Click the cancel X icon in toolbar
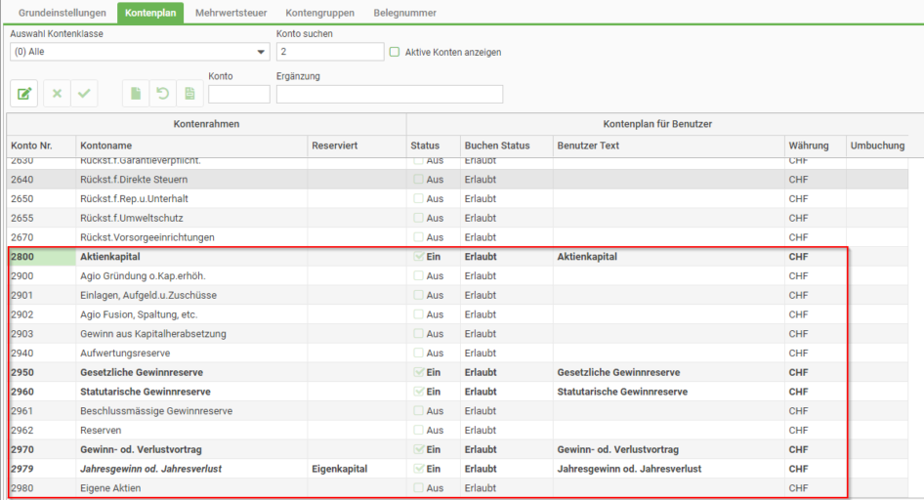 tap(57, 94)
